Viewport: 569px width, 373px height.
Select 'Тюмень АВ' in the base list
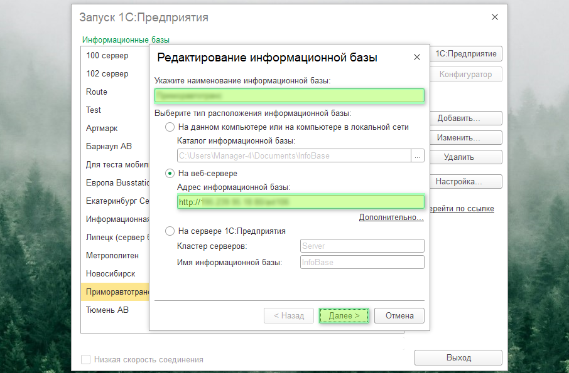(x=115, y=310)
